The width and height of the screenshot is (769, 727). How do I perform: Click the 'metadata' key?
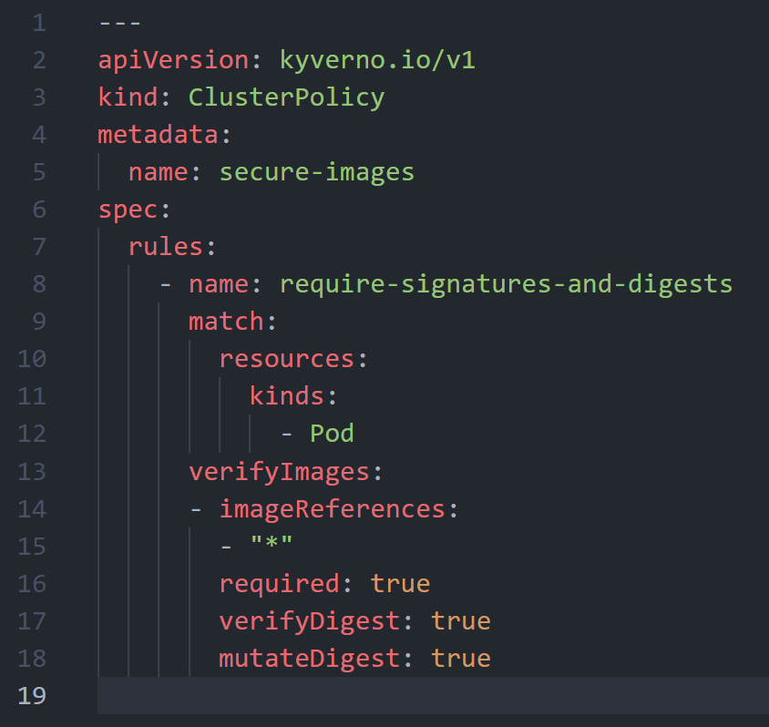point(158,135)
